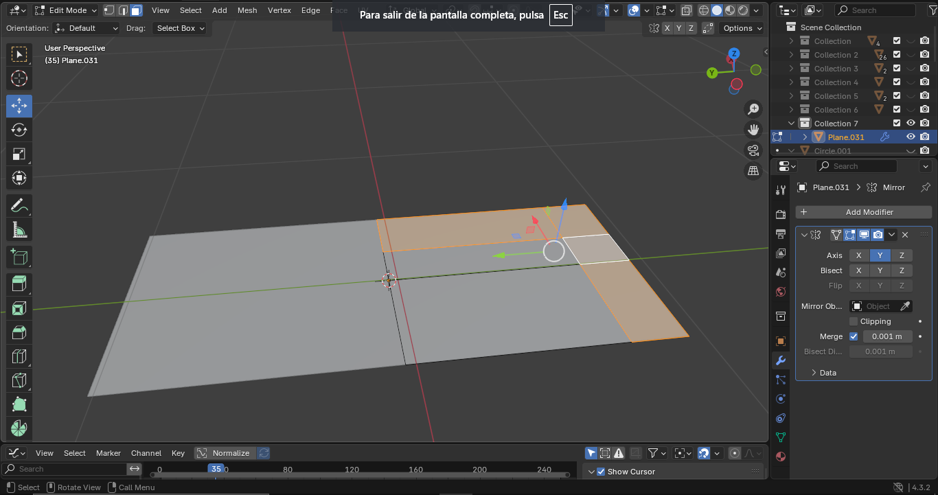Click the viewport Zoom magnifier icon
This screenshot has width=938, height=495.
tap(753, 108)
